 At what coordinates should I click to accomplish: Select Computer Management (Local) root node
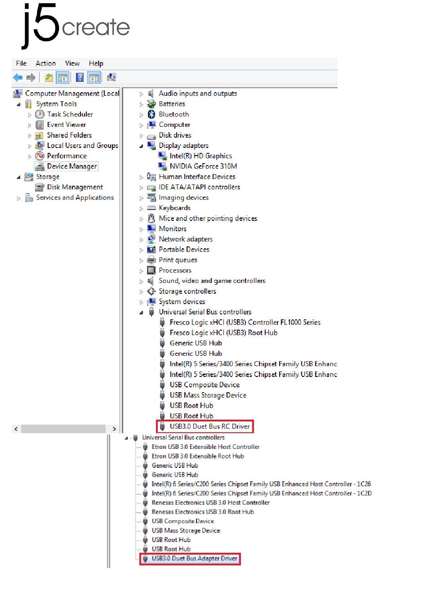pos(72,94)
